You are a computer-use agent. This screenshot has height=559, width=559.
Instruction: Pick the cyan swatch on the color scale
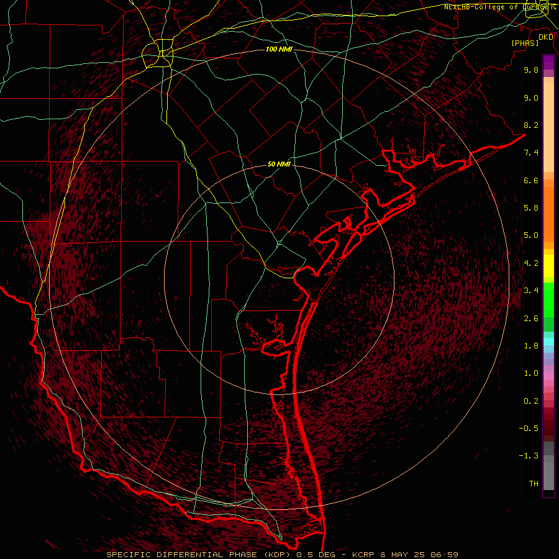click(548, 342)
